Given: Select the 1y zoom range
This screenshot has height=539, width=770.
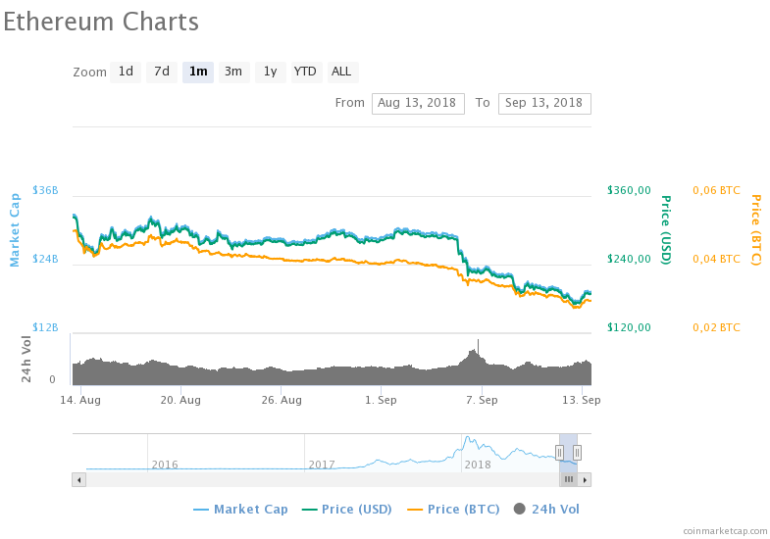Looking at the screenshot, I should pyautogui.click(x=271, y=73).
